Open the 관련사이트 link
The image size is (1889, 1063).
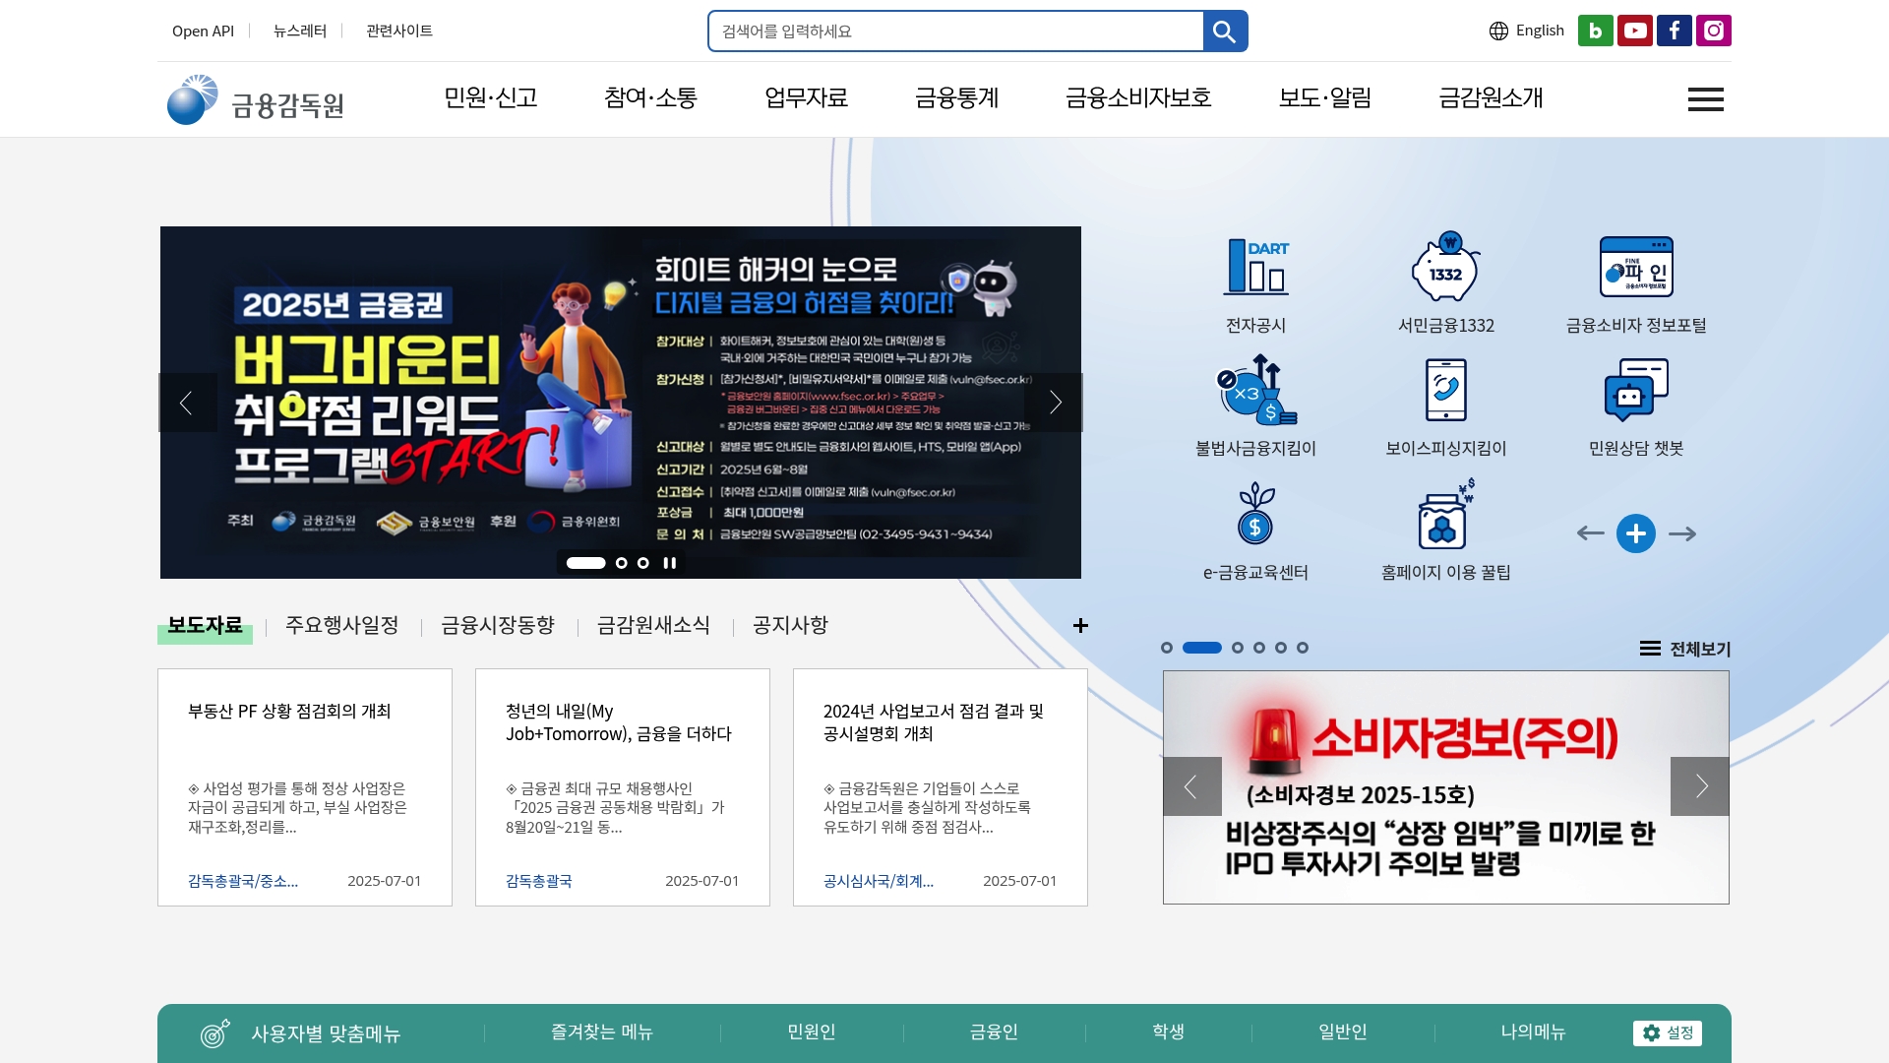399,31
